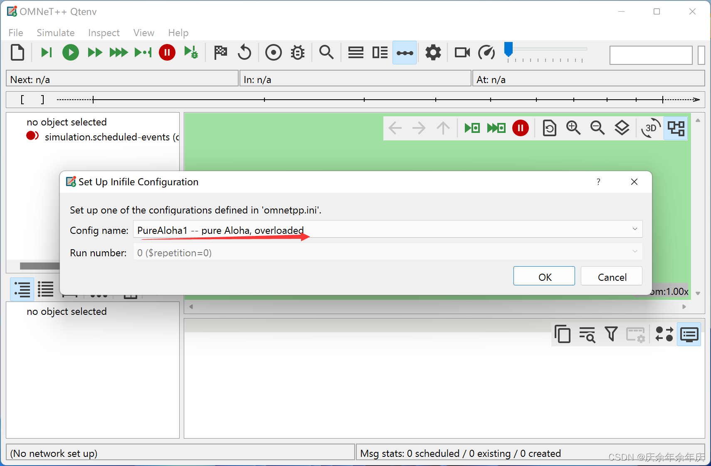Screen dimensions: 711x466
Task: Confirm the configuration with OK
Action: (x=544, y=276)
